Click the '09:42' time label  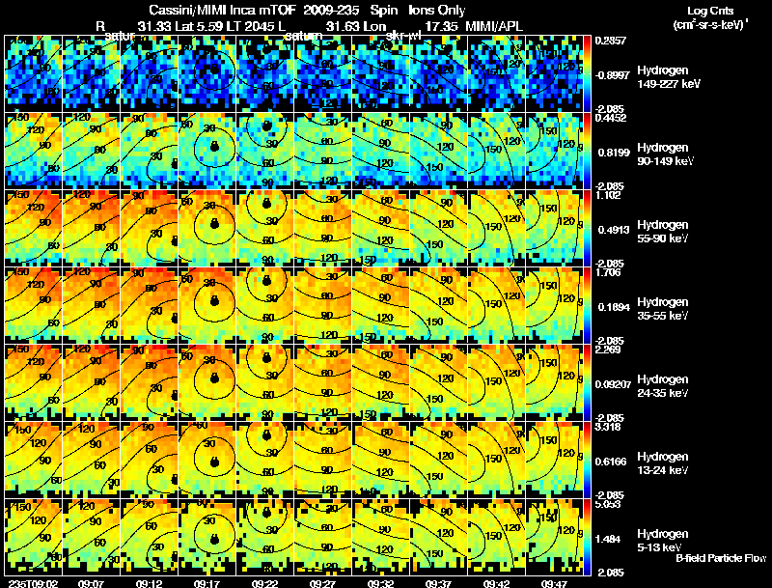496,583
